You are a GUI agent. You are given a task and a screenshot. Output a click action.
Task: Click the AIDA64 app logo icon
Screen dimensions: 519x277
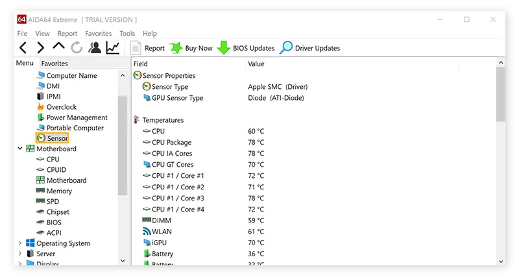click(x=21, y=19)
